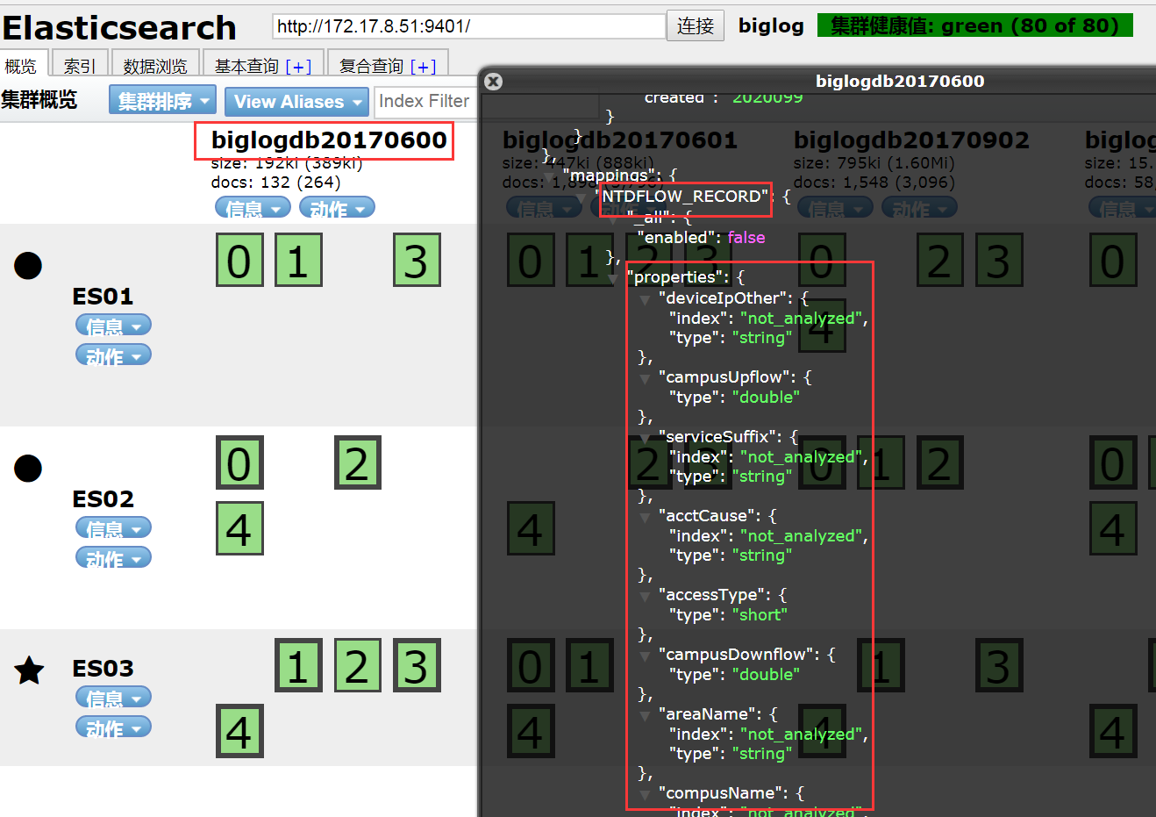Select shard 3 of biglogdb20170600 on ES03
The image size is (1156, 817).
[417, 665]
